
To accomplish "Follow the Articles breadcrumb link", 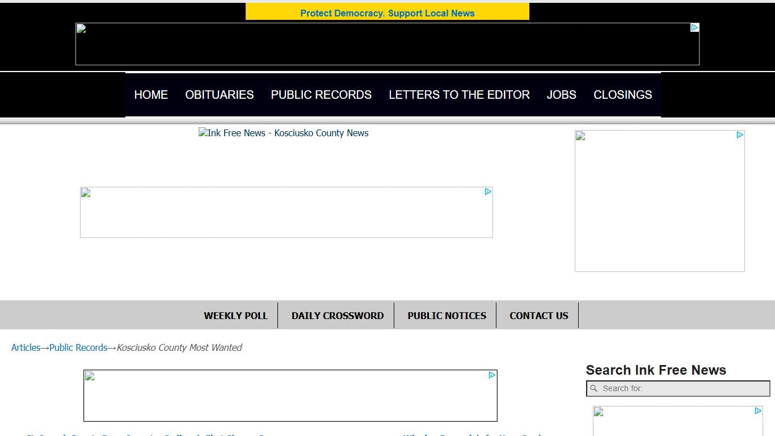I will pos(26,347).
